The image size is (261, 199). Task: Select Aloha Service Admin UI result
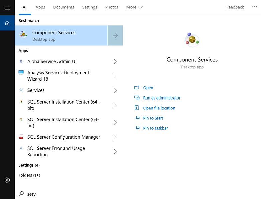pyautogui.click(x=69, y=62)
